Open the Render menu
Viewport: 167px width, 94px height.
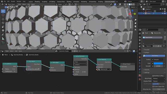[13, 2]
